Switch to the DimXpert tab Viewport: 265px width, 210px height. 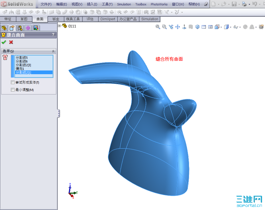tap(108, 19)
